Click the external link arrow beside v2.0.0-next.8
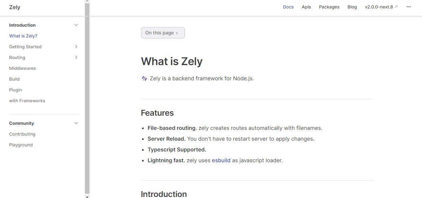The height and width of the screenshot is (198, 422). click(396, 7)
